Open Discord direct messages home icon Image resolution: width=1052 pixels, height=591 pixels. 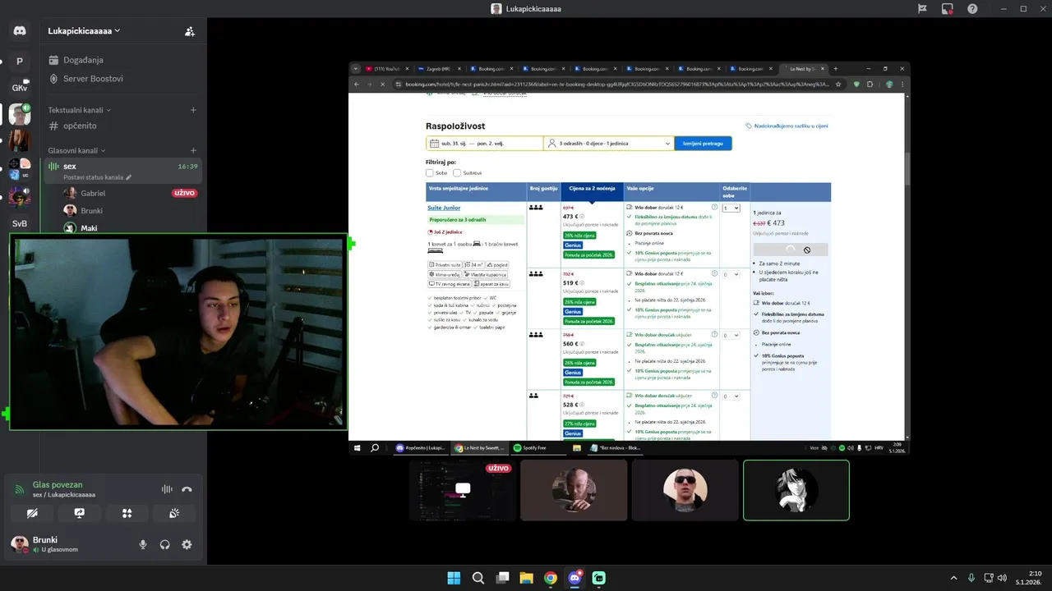point(20,31)
